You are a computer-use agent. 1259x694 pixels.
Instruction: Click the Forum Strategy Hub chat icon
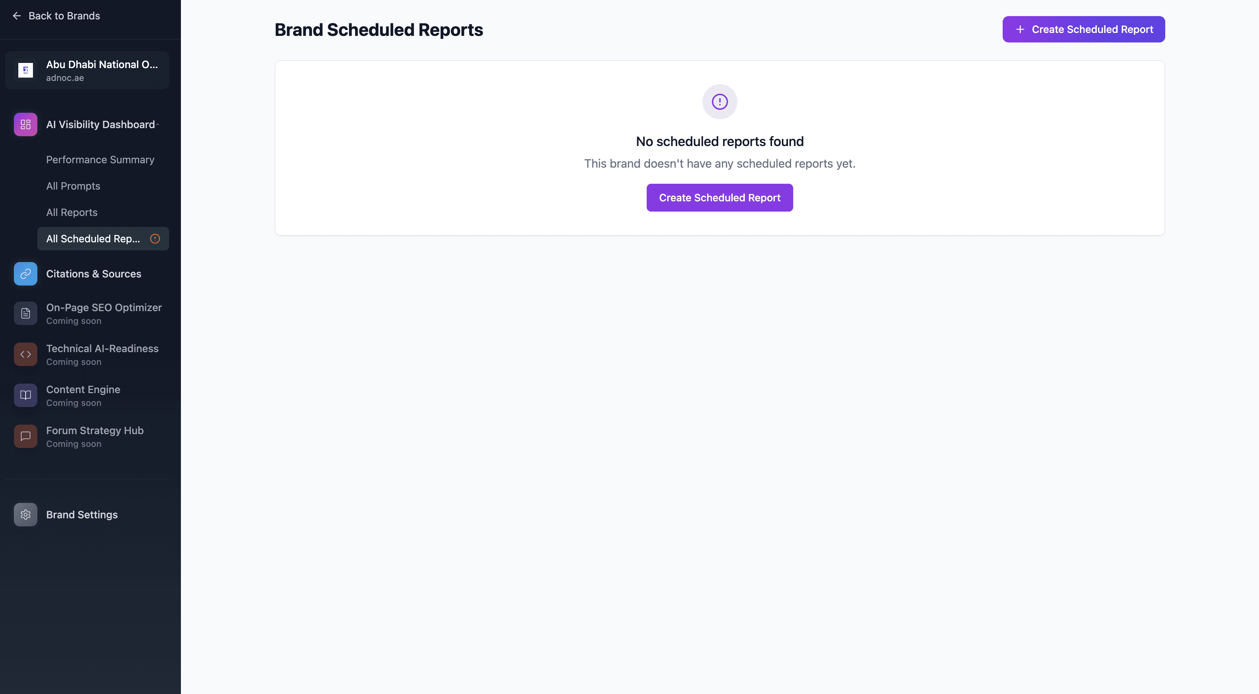(25, 437)
